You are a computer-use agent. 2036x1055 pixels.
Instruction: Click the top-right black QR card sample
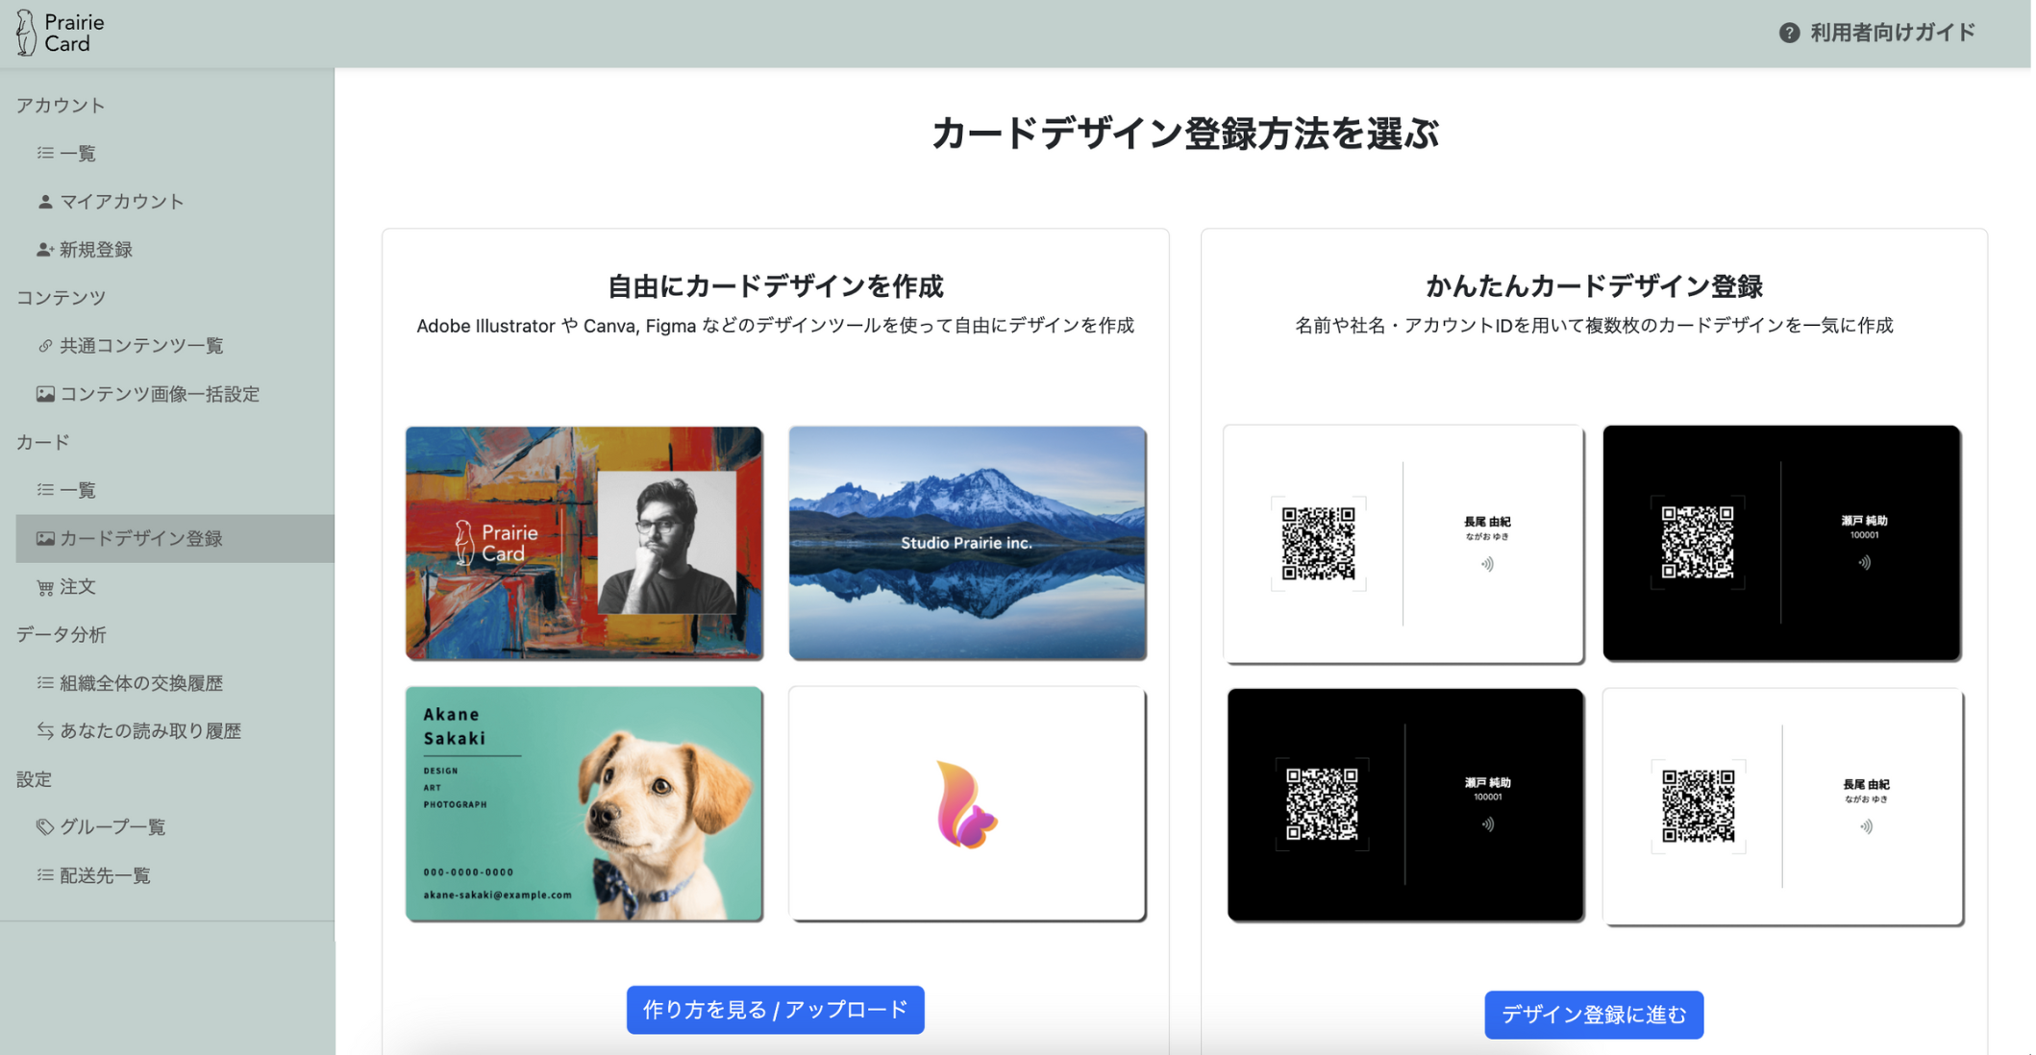1781,543
